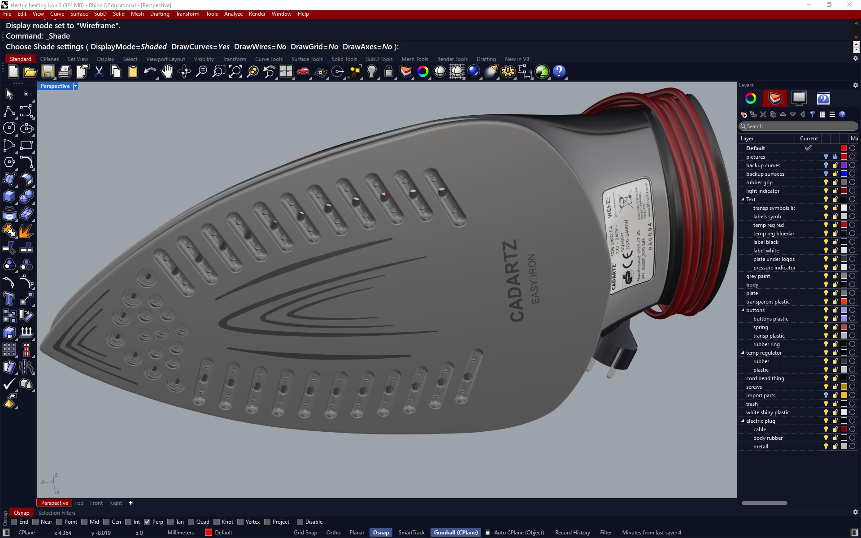Toggle visibility bulb of plate layer
The width and height of the screenshot is (861, 538).
[826, 293]
